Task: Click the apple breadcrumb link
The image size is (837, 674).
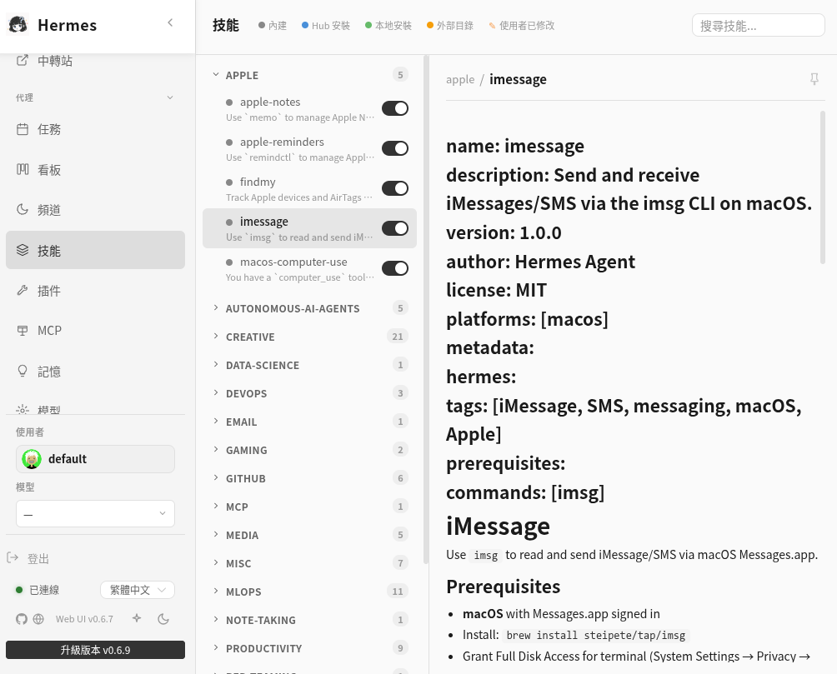Action: pos(460,79)
